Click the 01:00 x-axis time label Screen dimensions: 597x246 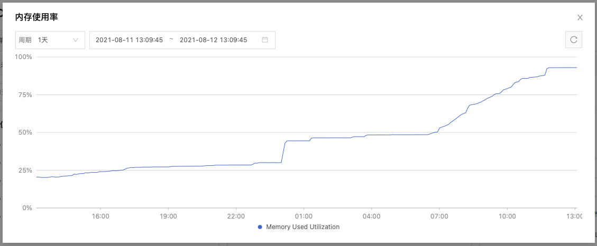click(x=304, y=216)
